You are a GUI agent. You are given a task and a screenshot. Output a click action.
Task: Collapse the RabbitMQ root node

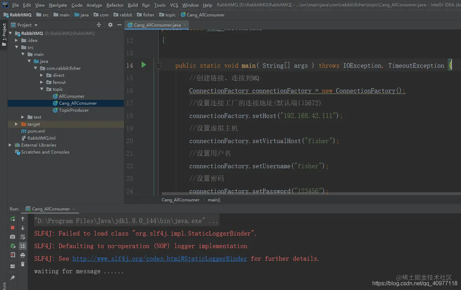point(10,33)
